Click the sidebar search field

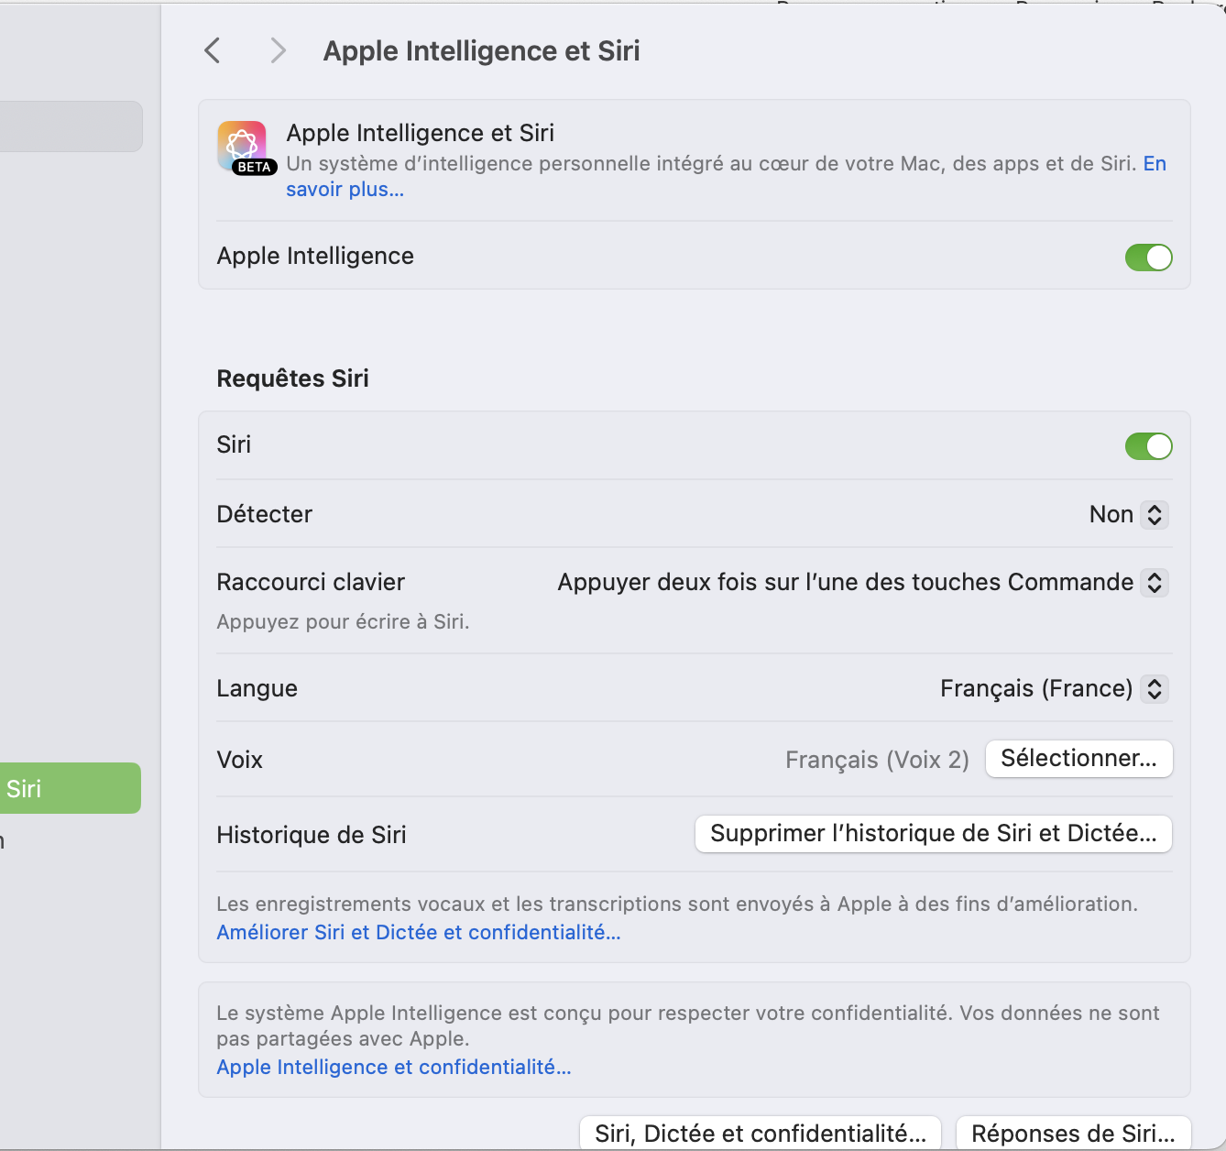[70, 126]
